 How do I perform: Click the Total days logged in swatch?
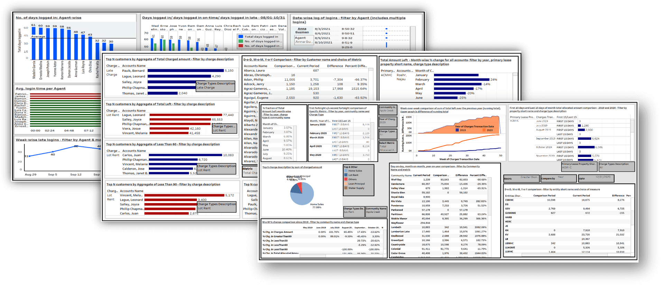[241, 37]
